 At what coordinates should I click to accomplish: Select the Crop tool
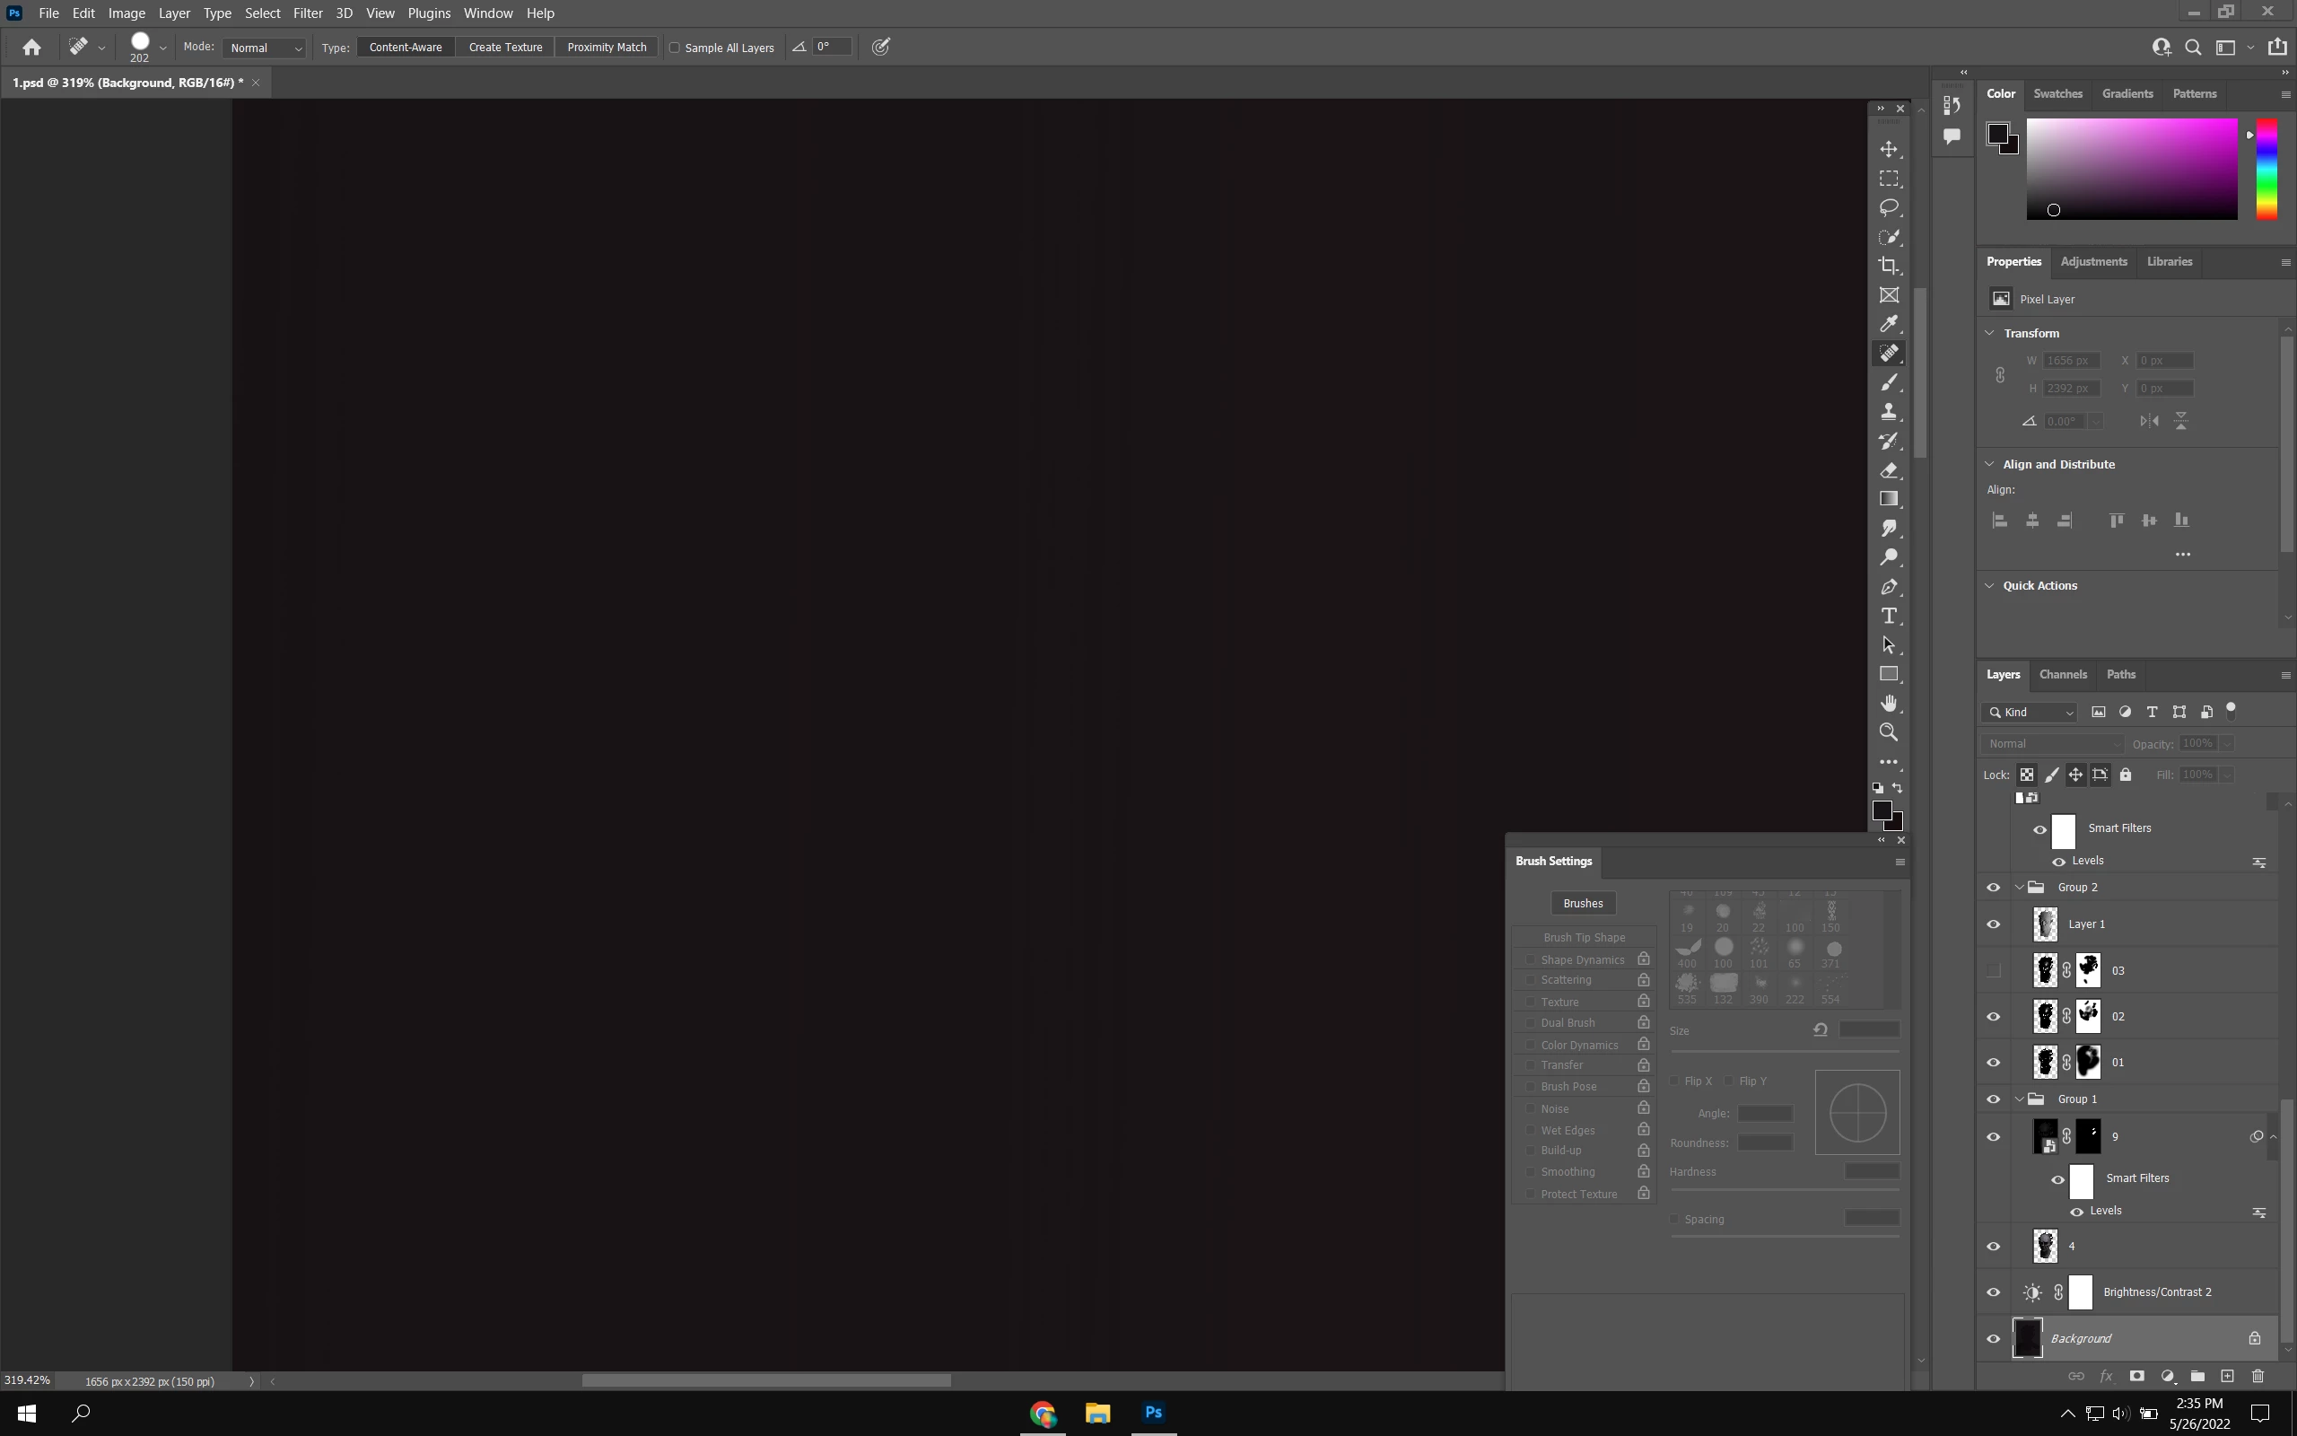(x=1889, y=266)
